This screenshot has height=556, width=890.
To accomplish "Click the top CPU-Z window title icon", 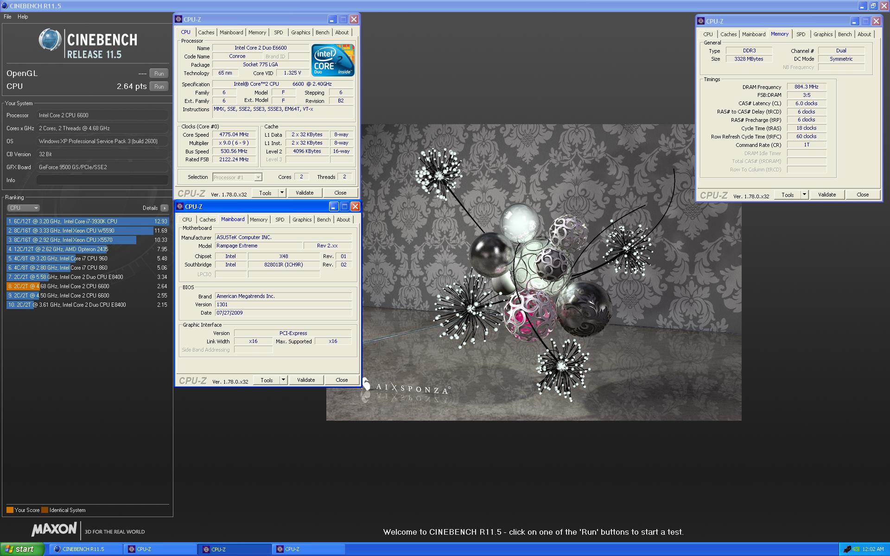I will [x=179, y=19].
